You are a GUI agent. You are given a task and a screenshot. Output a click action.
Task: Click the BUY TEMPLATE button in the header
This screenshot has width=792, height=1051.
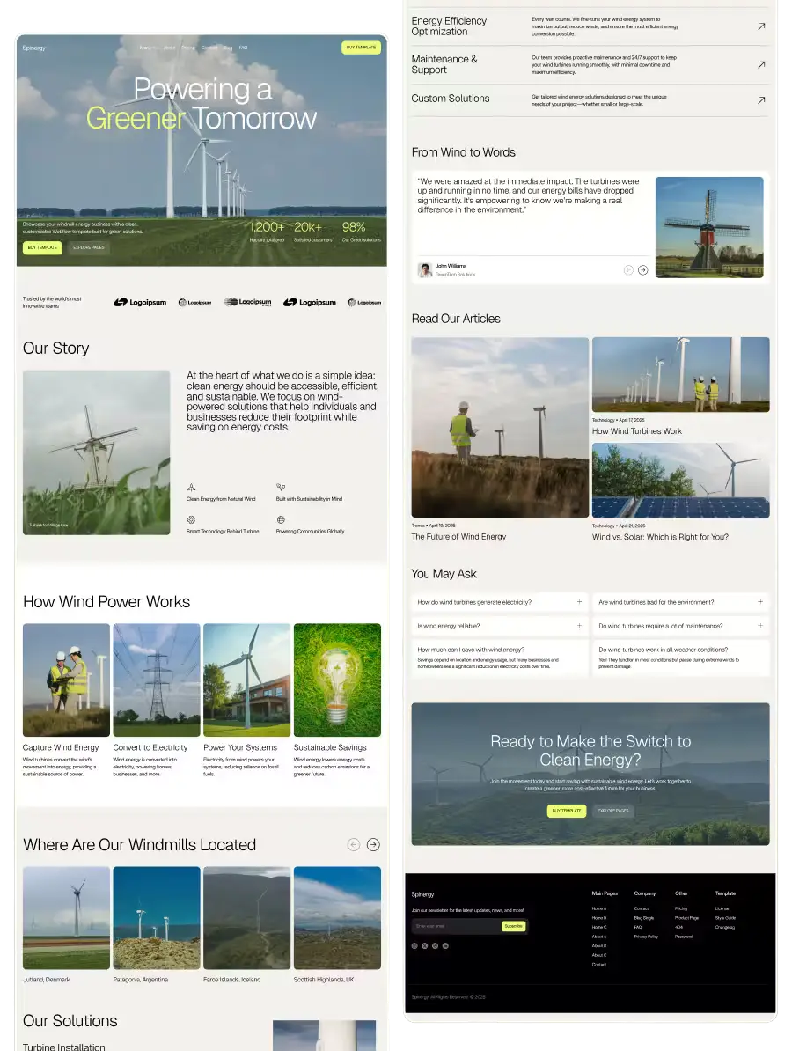pyautogui.click(x=361, y=48)
